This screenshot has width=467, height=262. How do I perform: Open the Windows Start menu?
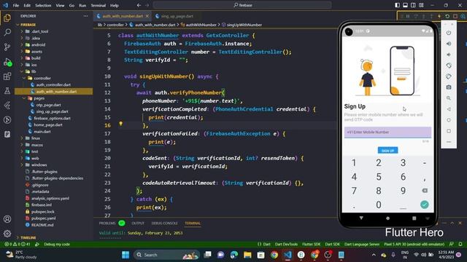click(x=126, y=255)
